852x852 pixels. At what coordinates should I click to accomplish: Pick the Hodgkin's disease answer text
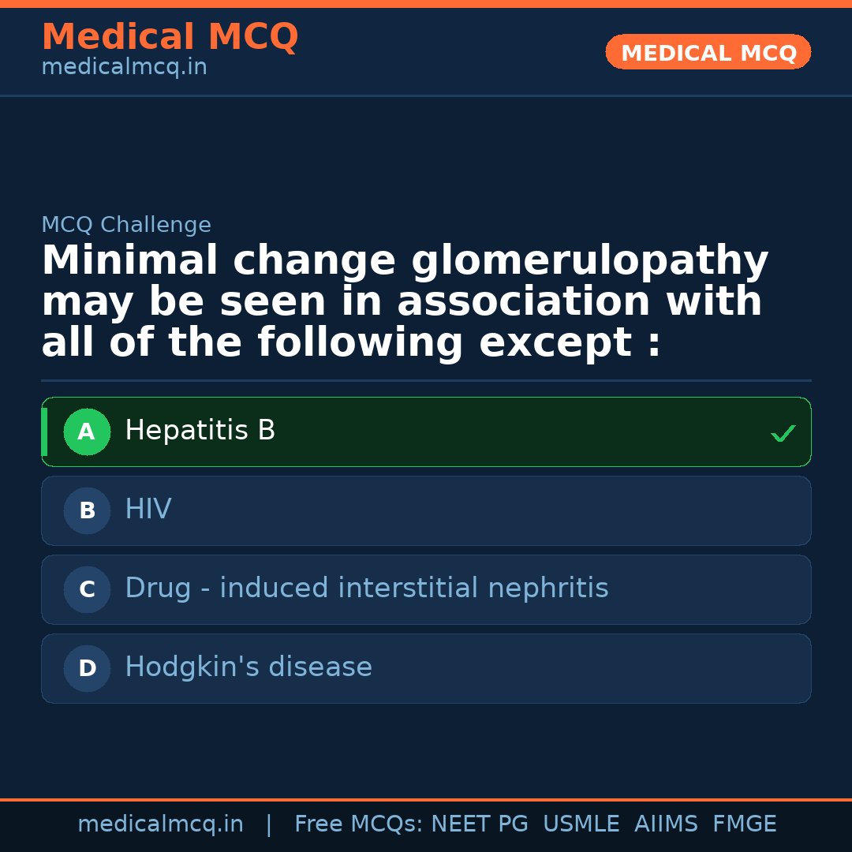(248, 667)
